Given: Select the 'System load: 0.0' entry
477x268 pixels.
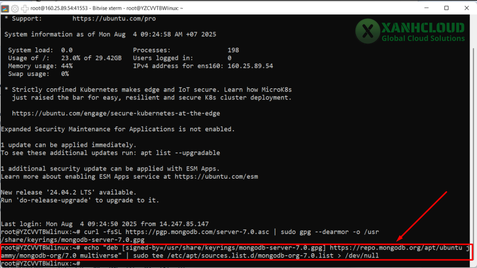Looking at the screenshot, I should pos(40,50).
